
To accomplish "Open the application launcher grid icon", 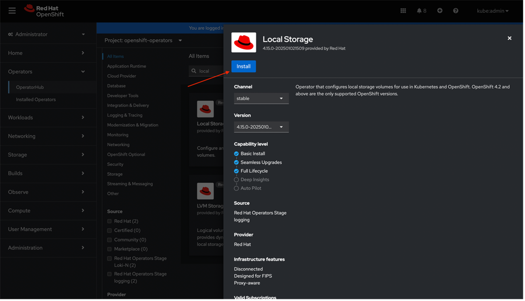I will point(403,10).
